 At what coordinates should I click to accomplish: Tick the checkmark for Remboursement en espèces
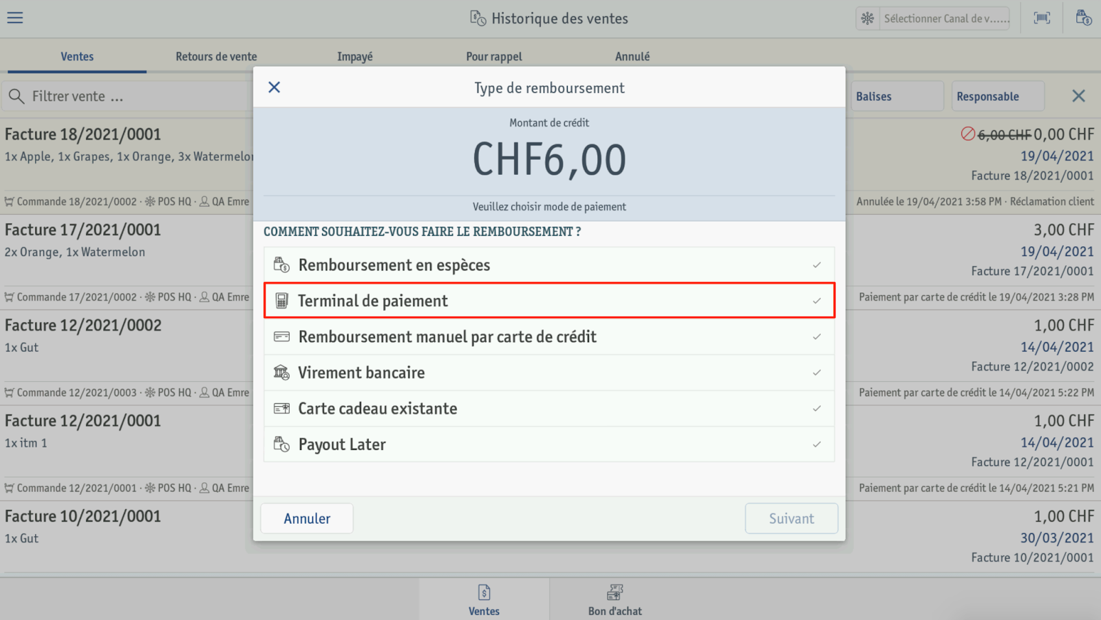(x=817, y=265)
